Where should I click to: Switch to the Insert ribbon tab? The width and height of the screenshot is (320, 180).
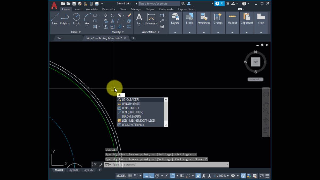click(x=78, y=9)
